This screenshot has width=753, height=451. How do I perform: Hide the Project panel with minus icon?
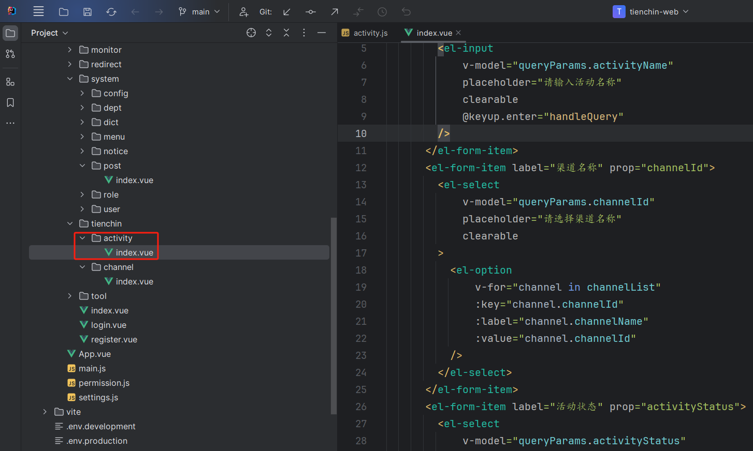(x=322, y=33)
